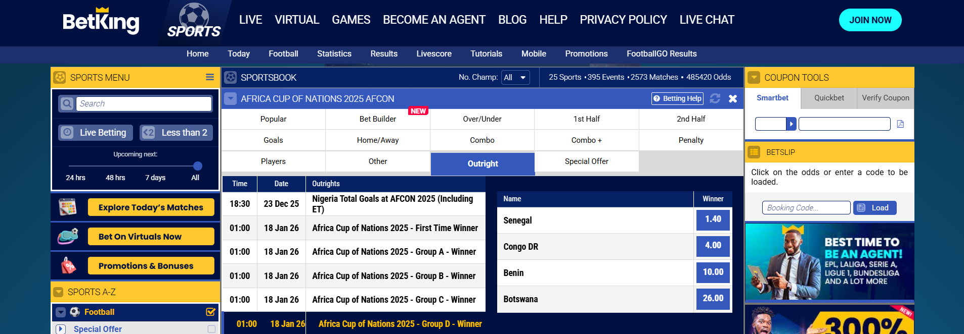Viewport: 964px width, 334px height.
Task: Click Explore Today's Matches button
Action: (151, 207)
